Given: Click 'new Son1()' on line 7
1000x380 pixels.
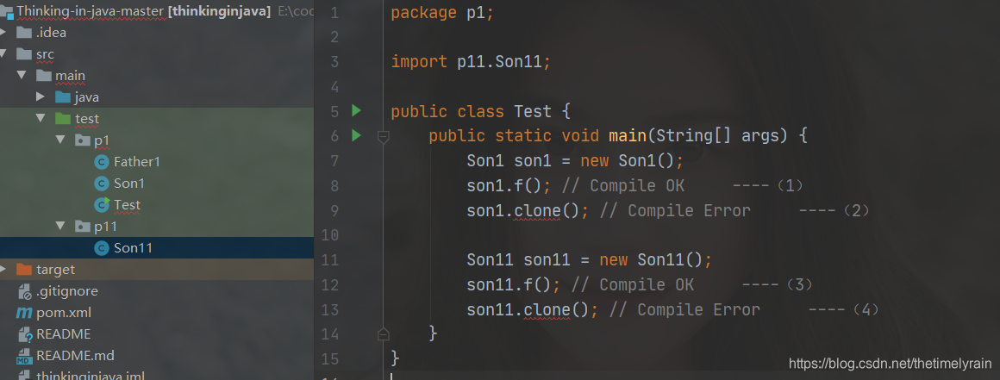Looking at the screenshot, I should coord(628,161).
